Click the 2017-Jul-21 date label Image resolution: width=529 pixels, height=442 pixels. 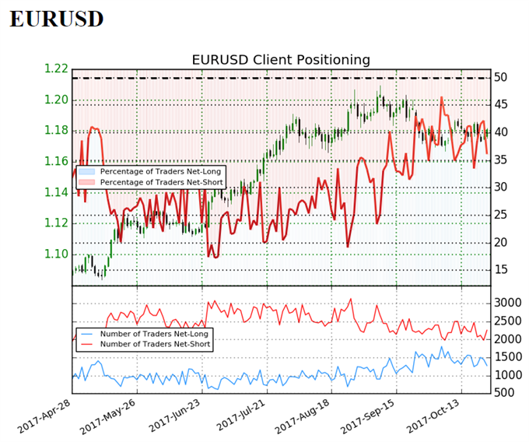click(240, 415)
